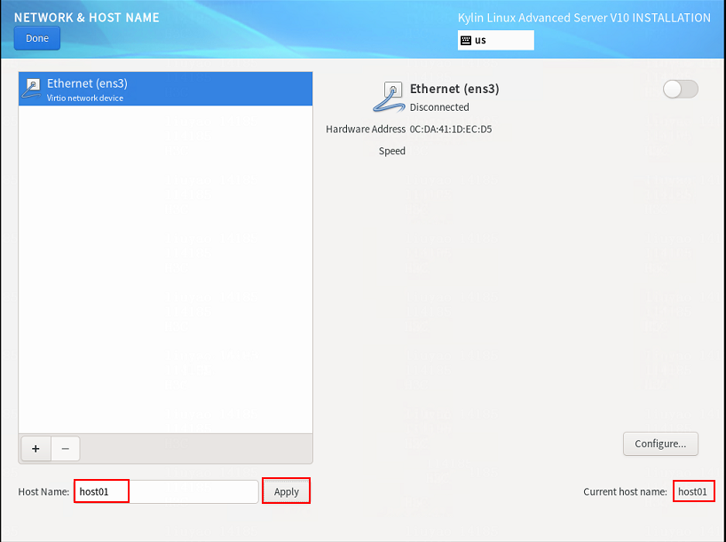Viewport: 726px width, 542px height.
Task: Click the 'Current host name:' label
Action: click(625, 491)
